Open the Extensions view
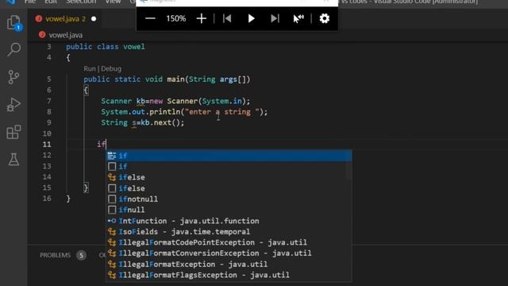The height and width of the screenshot is (286, 508). coord(13,132)
